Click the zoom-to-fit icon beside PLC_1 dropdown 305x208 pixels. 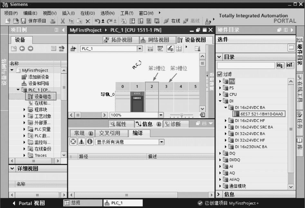click(x=150, y=48)
